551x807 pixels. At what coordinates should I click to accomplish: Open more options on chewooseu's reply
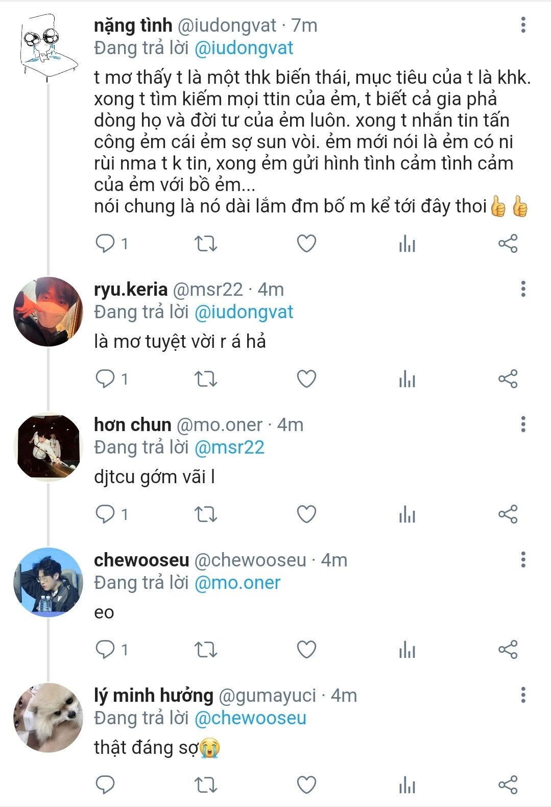pyautogui.click(x=523, y=560)
